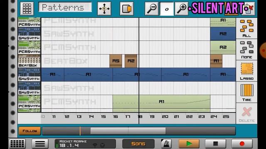
Task: Start playback with the Play button
Action: coord(189,144)
